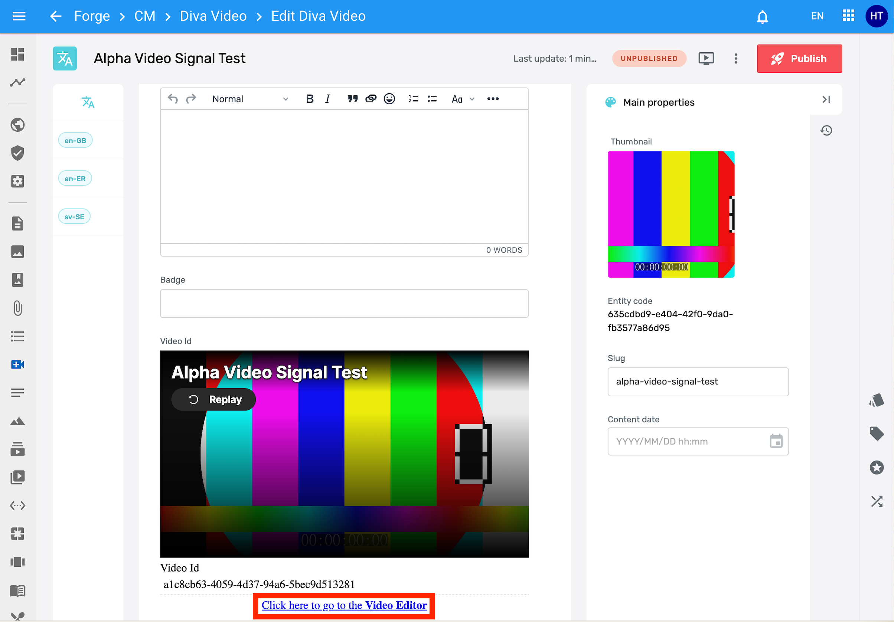Toggle bulleted list formatting

432,99
